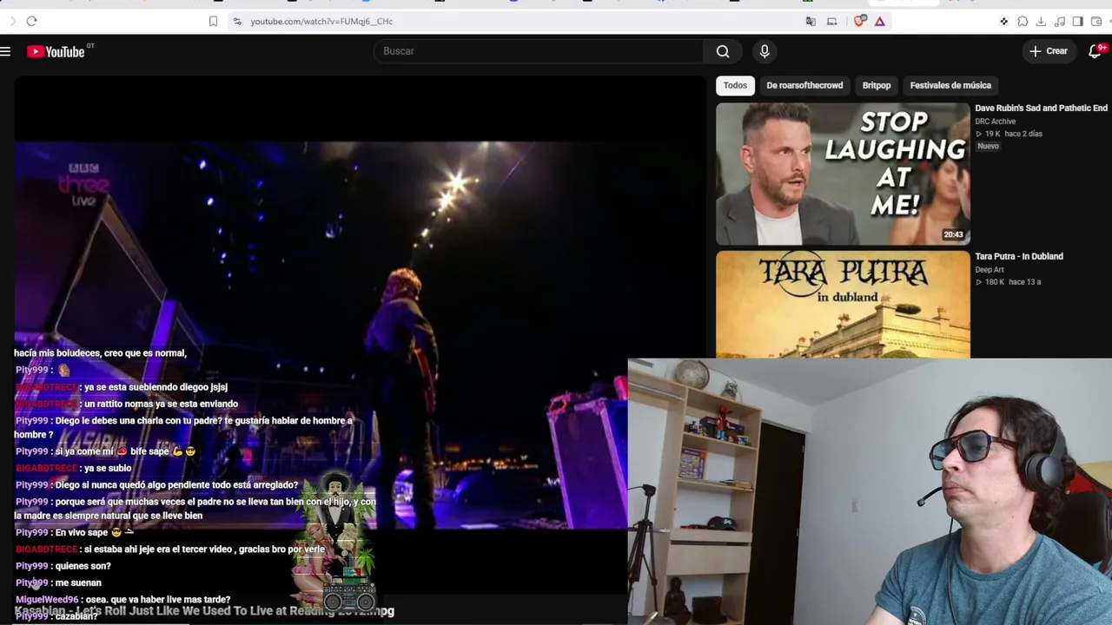
Task: Open the Brave wallet icon
Action: 1096,21
